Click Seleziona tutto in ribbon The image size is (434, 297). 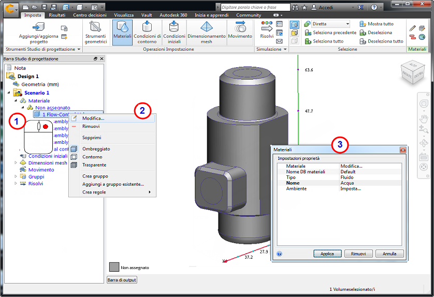click(x=324, y=41)
